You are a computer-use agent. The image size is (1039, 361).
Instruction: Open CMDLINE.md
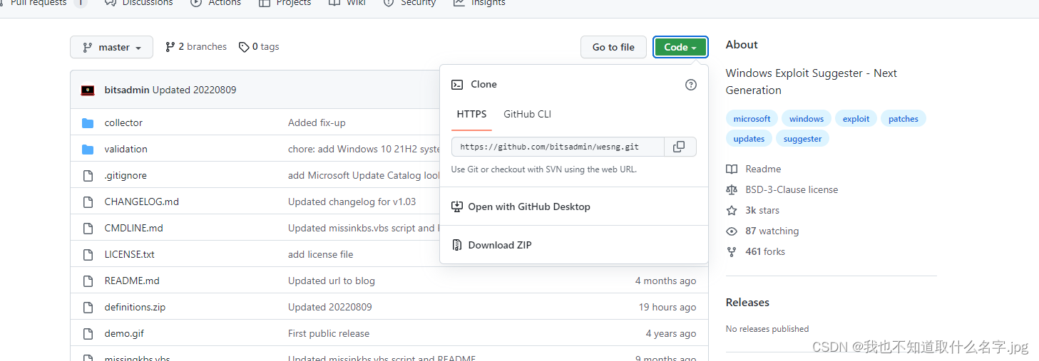click(134, 228)
